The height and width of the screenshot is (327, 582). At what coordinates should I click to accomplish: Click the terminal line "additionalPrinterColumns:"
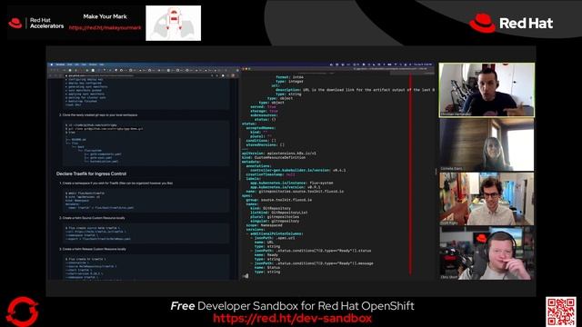coord(276,233)
